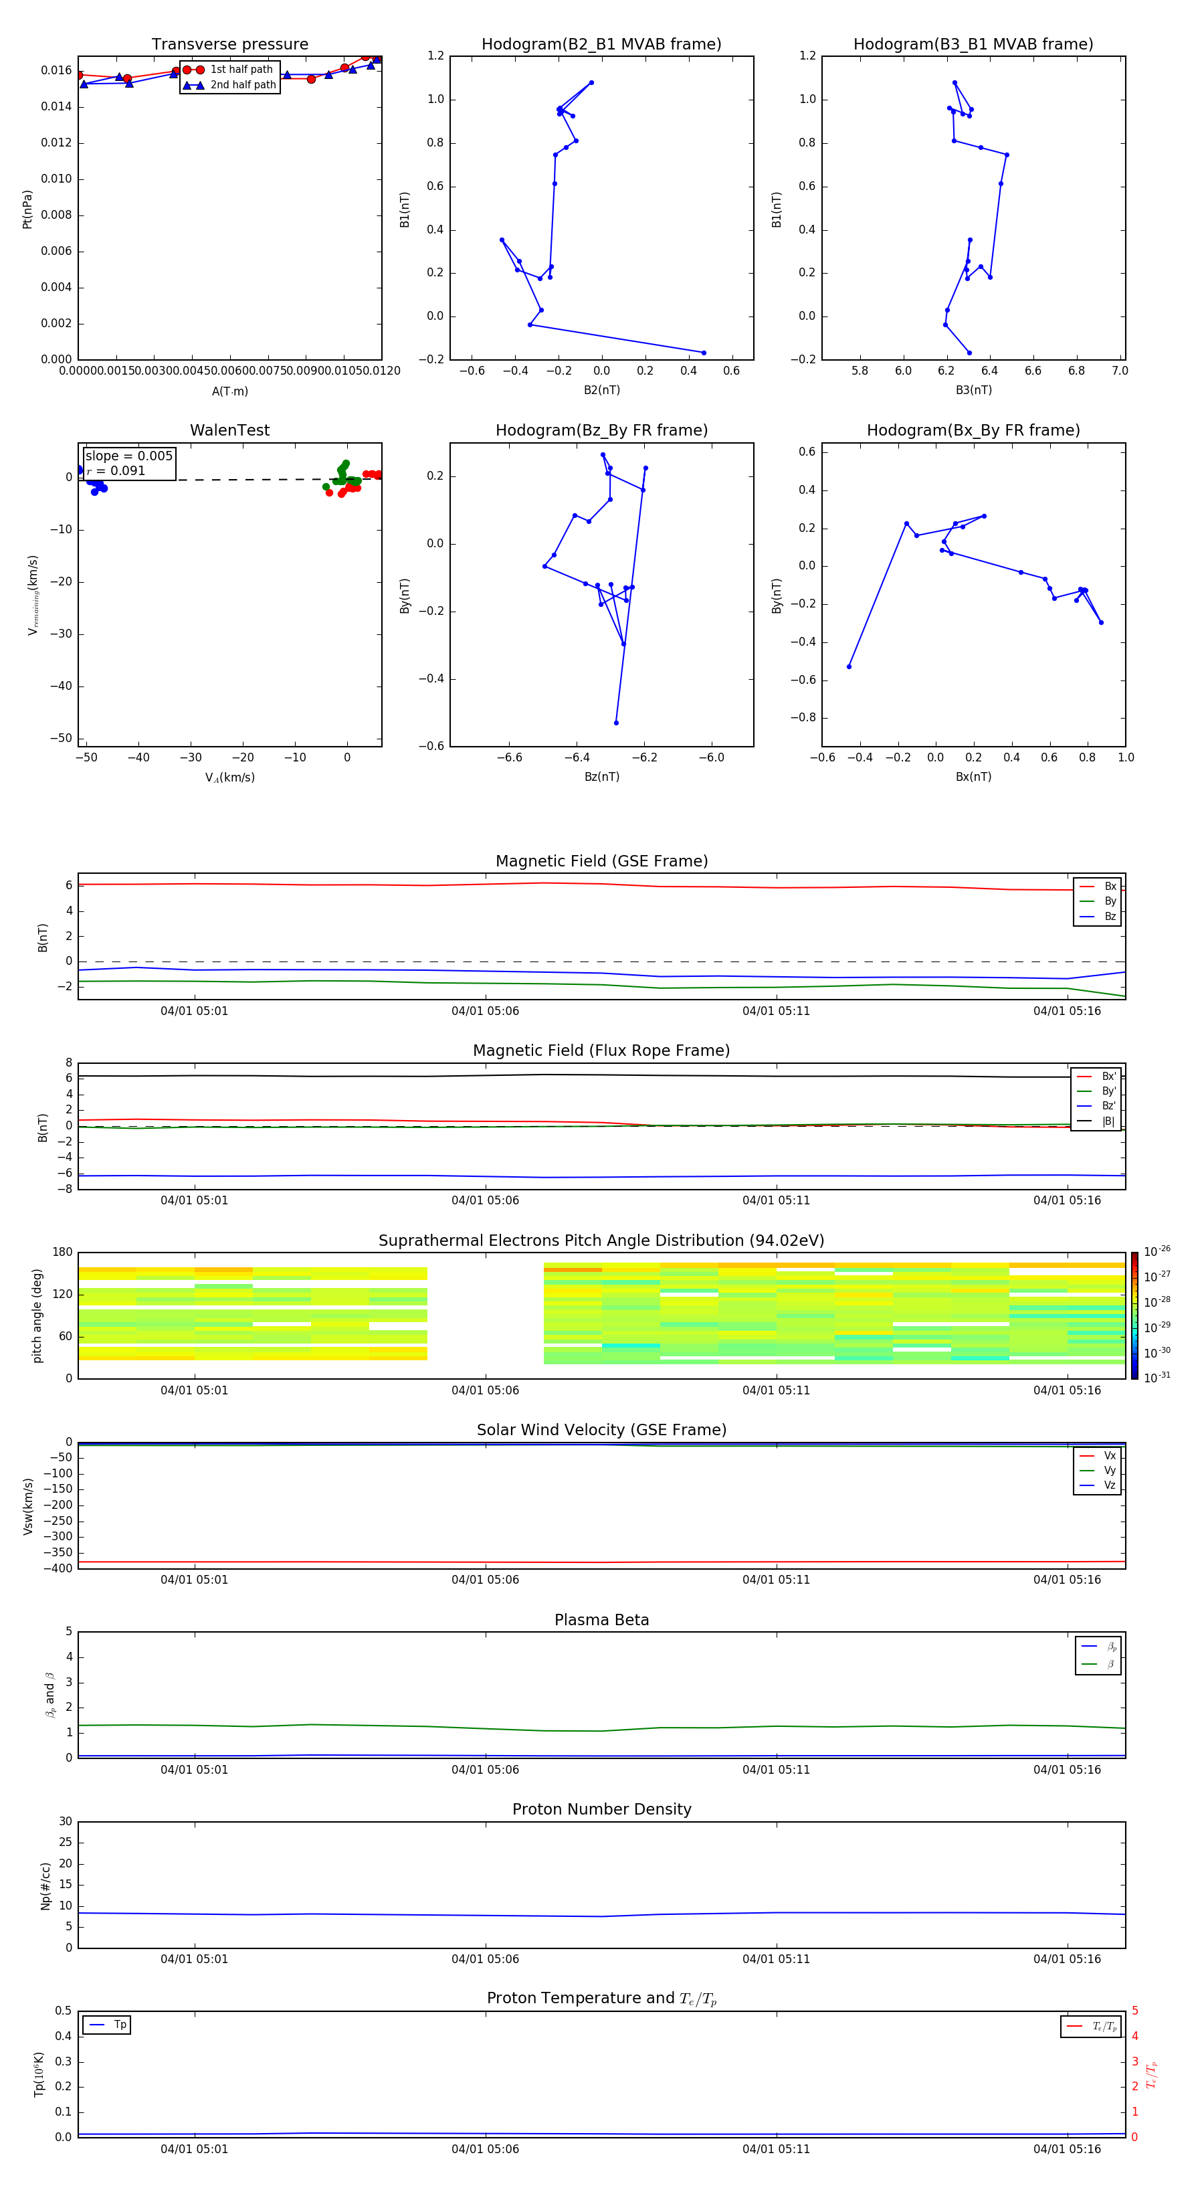The height and width of the screenshot is (2208, 1204).
Task: Click the 'Bx(nT)' axis label
Action: (973, 777)
